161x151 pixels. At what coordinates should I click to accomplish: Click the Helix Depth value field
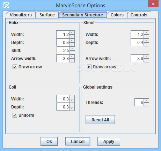pos(63,43)
